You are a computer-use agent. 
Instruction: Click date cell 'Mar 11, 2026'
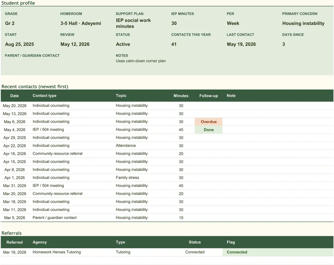coord(15,210)
